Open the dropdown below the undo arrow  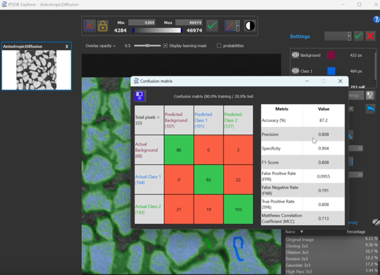351,109
